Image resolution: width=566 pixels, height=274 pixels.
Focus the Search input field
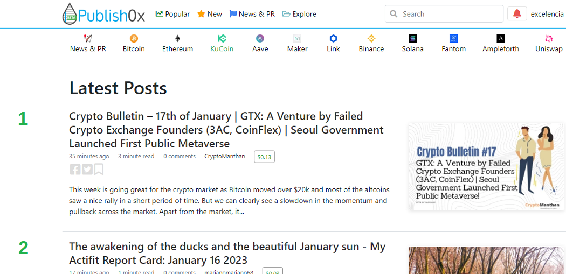[444, 13]
